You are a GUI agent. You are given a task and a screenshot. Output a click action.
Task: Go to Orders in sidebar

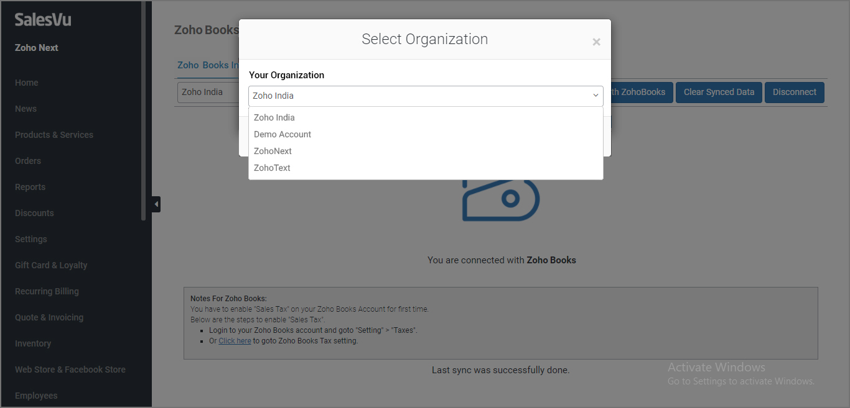point(28,161)
